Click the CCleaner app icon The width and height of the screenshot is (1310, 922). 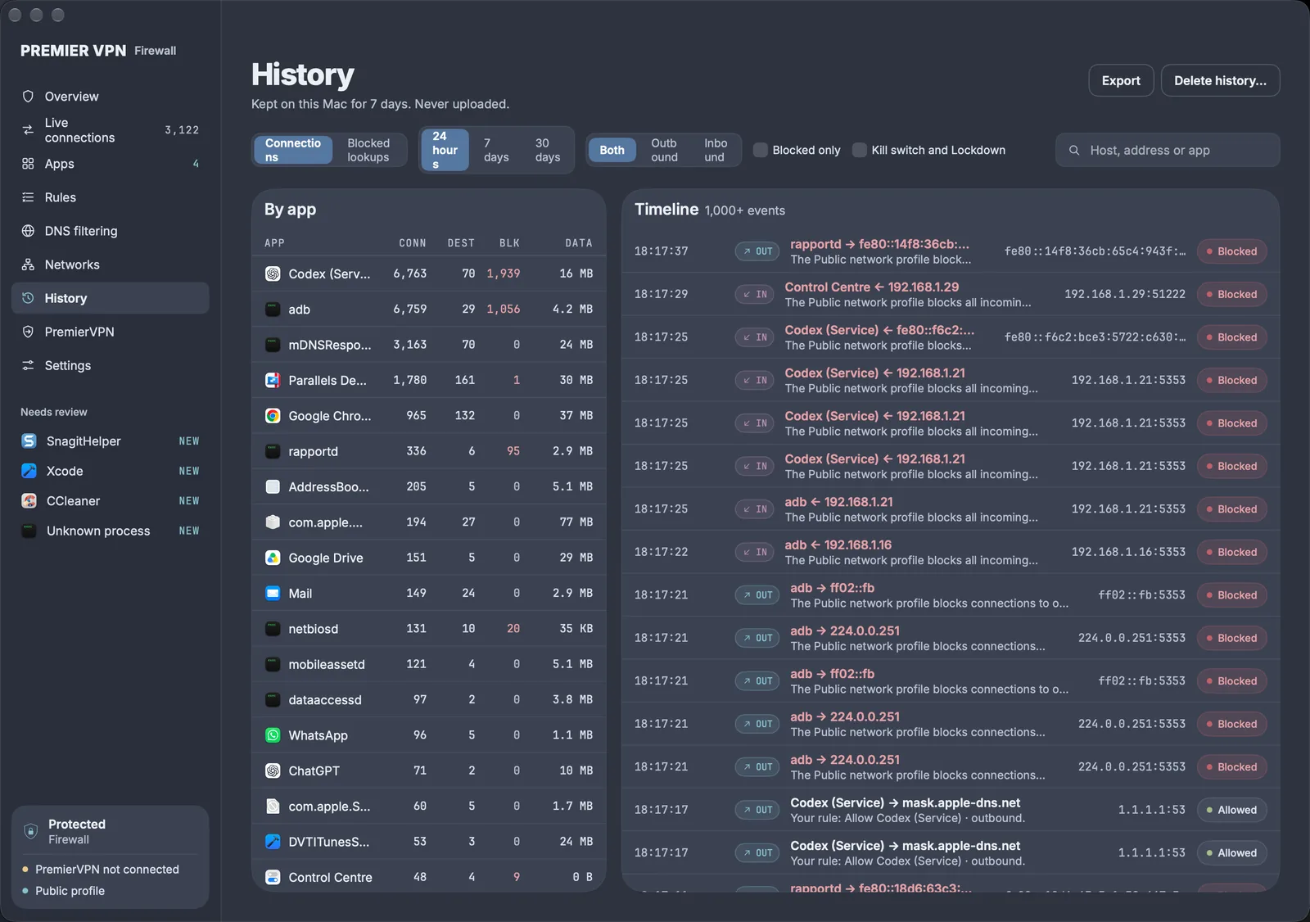point(29,501)
